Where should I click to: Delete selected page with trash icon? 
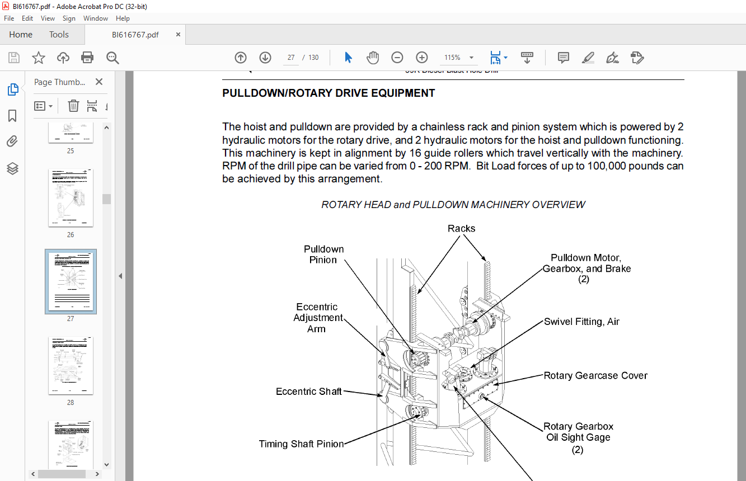coord(73,106)
